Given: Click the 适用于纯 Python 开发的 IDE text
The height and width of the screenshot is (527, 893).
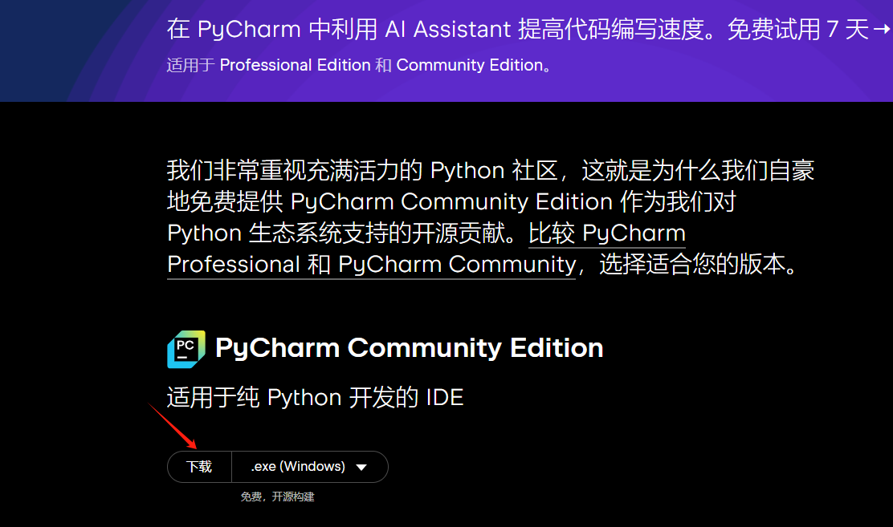Looking at the screenshot, I should [315, 397].
